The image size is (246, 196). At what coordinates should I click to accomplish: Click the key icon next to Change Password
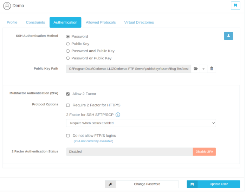coord(110,184)
